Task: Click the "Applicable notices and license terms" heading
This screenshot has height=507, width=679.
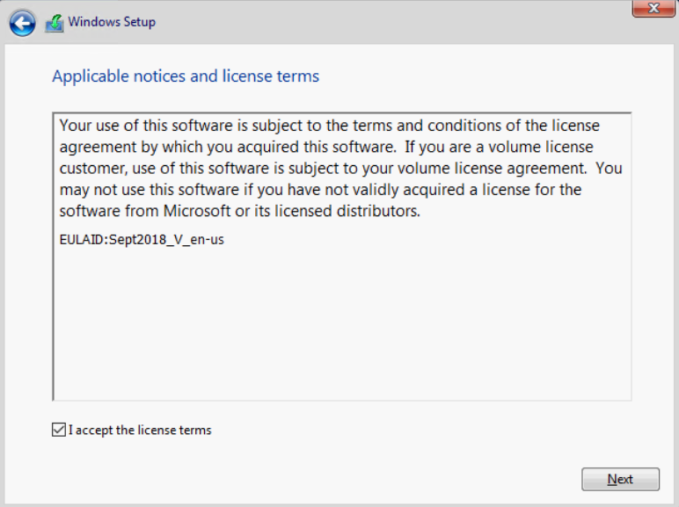Action: point(186,76)
